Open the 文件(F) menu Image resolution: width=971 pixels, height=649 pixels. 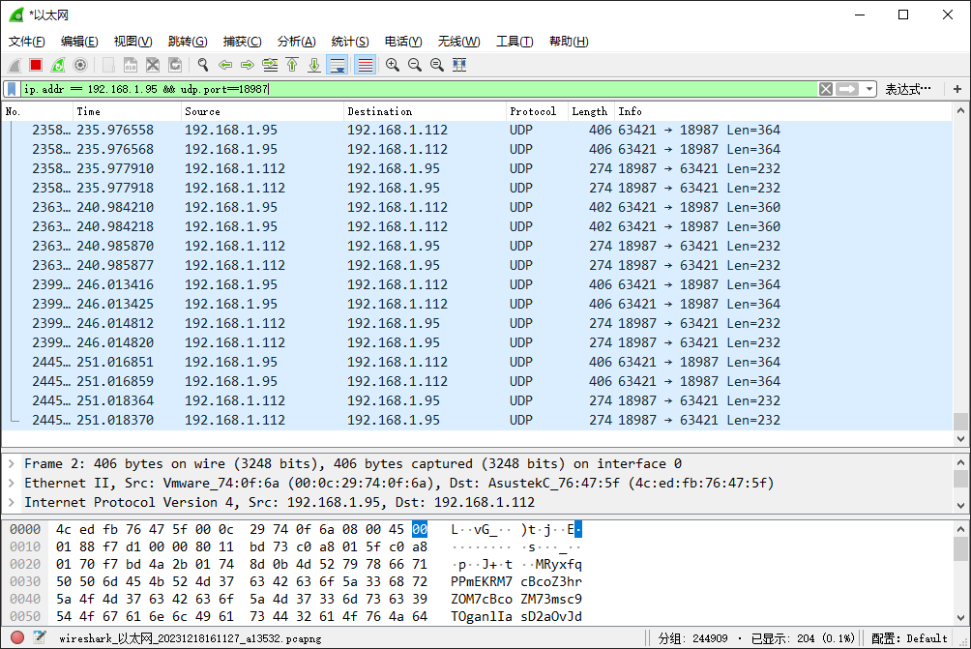click(27, 41)
